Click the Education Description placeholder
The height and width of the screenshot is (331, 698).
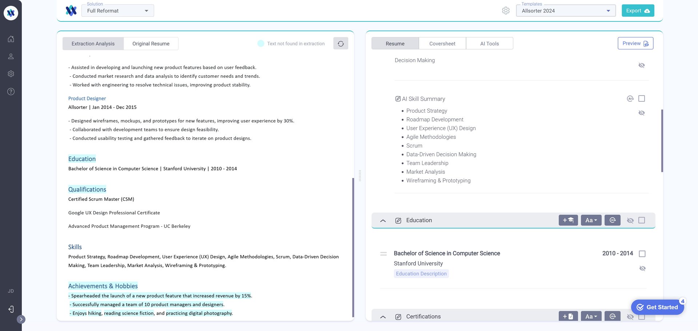tap(421, 274)
